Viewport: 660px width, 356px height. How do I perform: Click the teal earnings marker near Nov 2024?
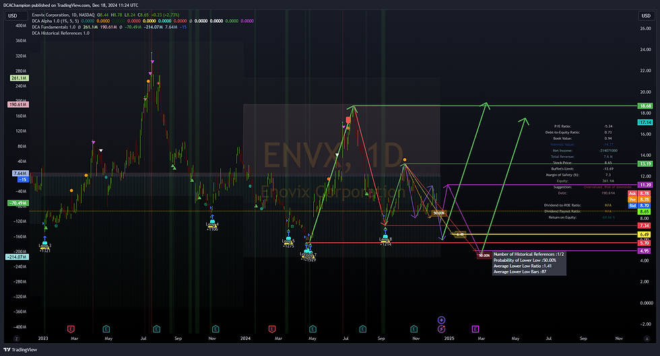pos(414,329)
